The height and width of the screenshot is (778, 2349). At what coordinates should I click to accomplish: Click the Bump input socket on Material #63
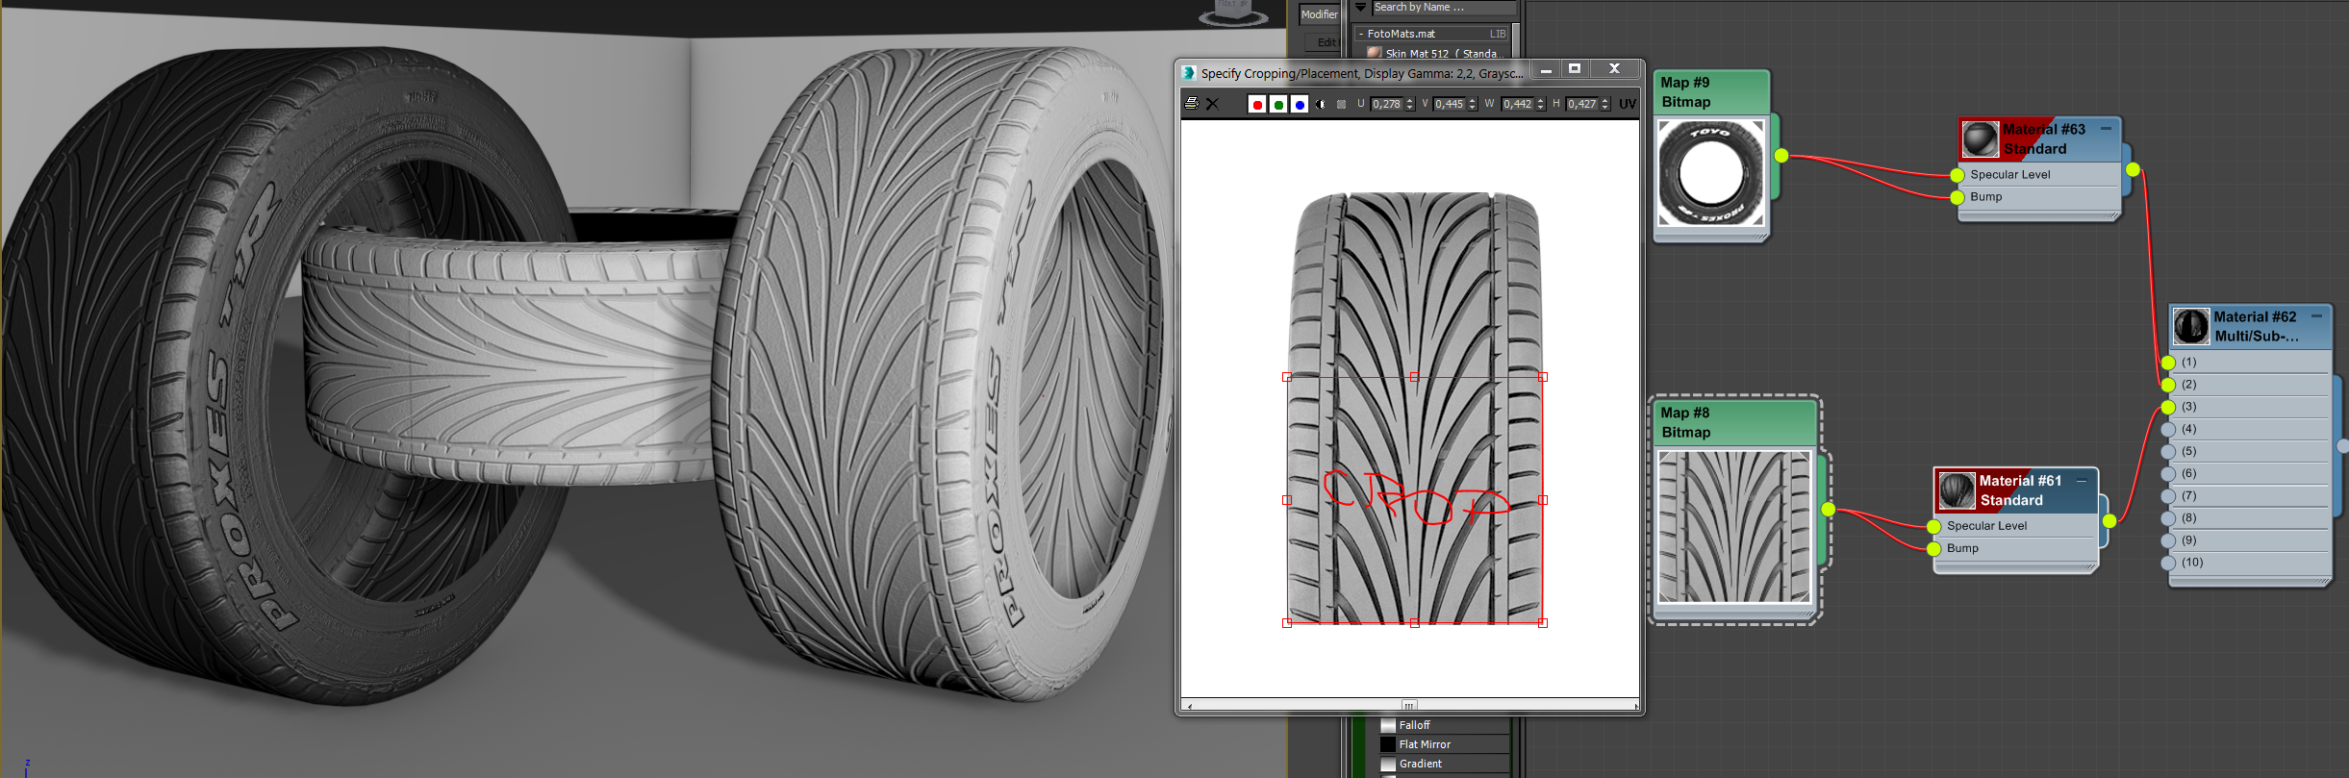tap(1957, 197)
